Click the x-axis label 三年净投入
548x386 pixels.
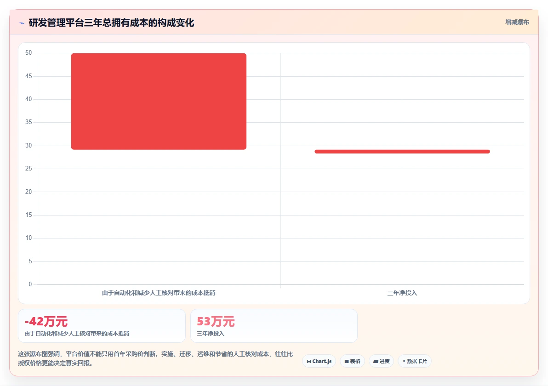(402, 293)
